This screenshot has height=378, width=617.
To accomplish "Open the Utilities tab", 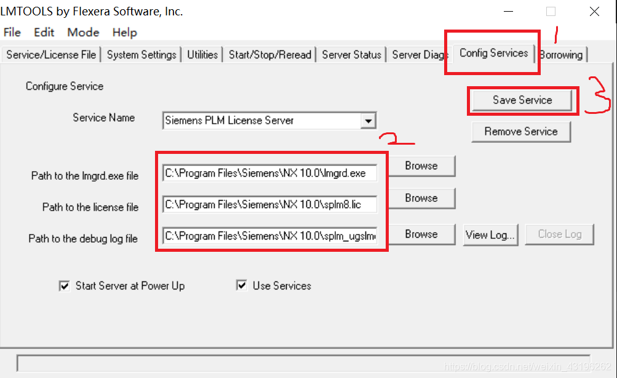I will point(202,55).
